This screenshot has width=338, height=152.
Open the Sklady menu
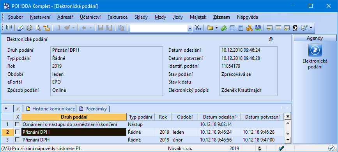click(141, 17)
